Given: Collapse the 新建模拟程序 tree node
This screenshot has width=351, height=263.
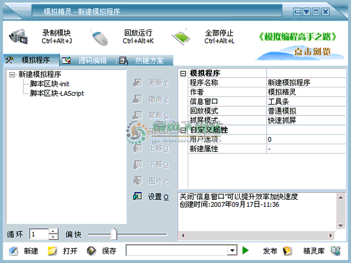Looking at the screenshot, I should (12, 75).
